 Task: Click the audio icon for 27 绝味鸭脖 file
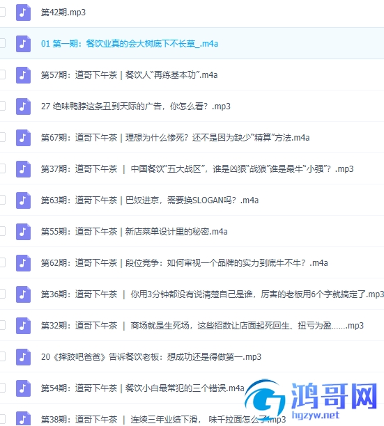point(23,106)
